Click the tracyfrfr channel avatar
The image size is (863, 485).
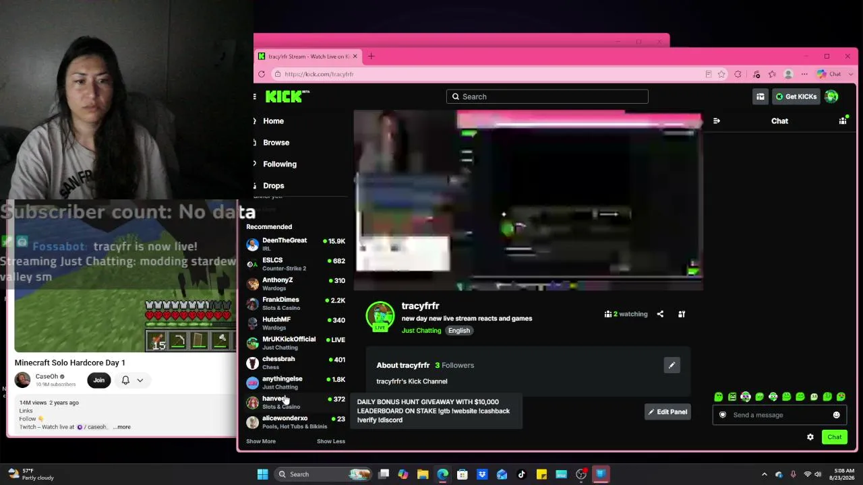tap(380, 315)
